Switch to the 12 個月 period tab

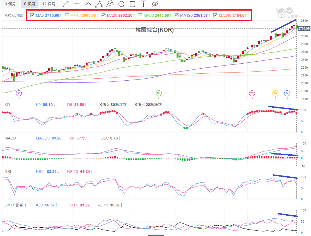pyautogui.click(x=49, y=4)
